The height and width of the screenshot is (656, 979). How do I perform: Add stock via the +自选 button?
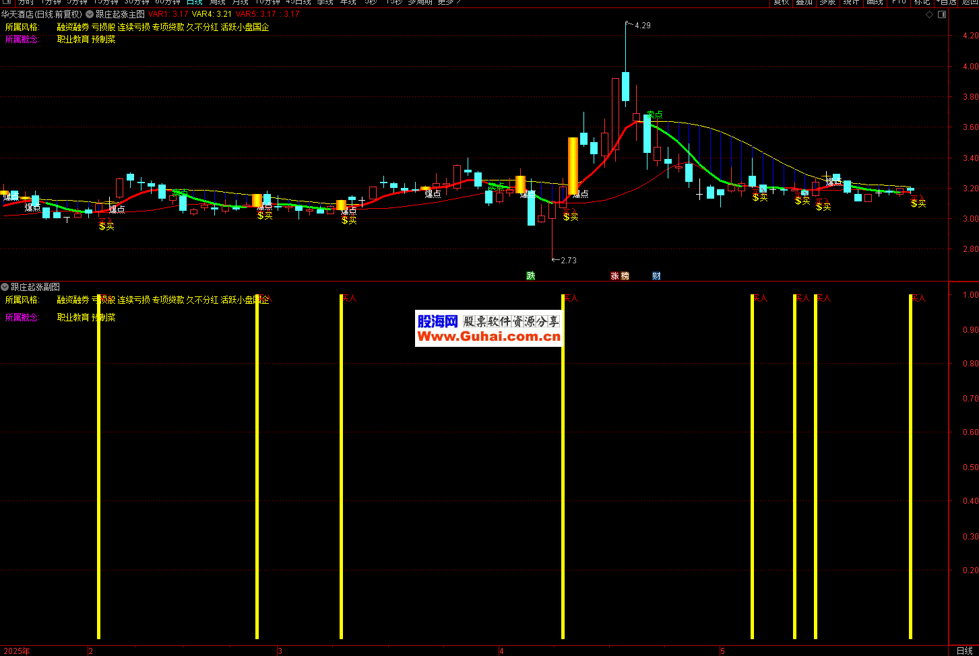[x=945, y=3]
